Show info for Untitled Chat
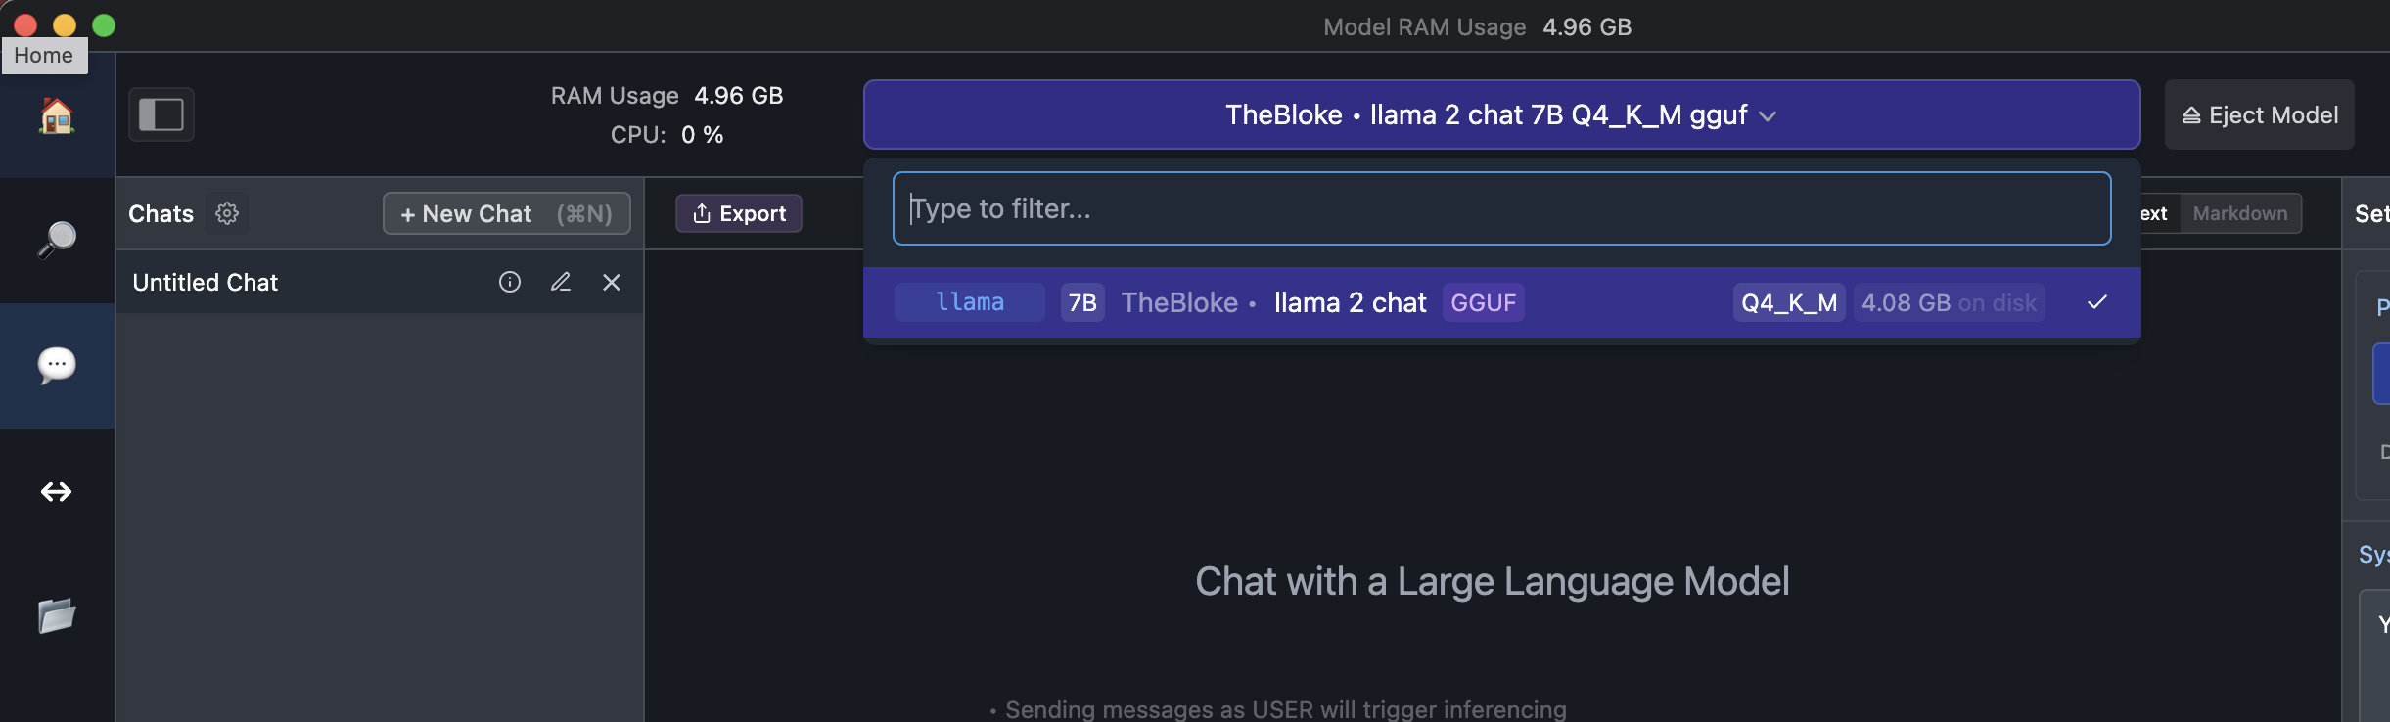2390x722 pixels. [x=510, y=282]
